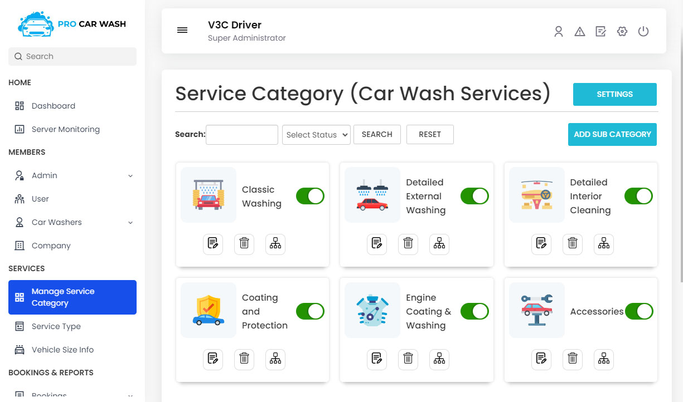Toggle the Detailed Interior Cleaning switch
This screenshot has width=683, height=402.
pyautogui.click(x=638, y=196)
